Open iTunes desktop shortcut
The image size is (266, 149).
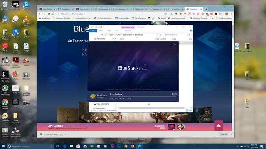(x=16, y=19)
